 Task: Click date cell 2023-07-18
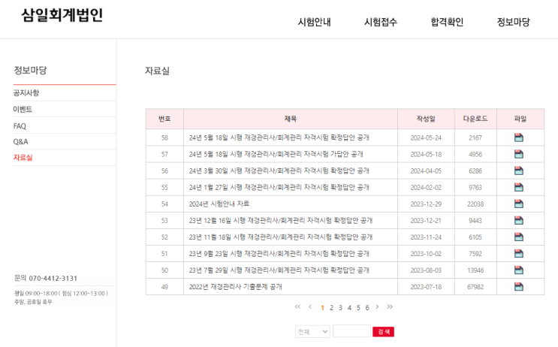[426, 287]
